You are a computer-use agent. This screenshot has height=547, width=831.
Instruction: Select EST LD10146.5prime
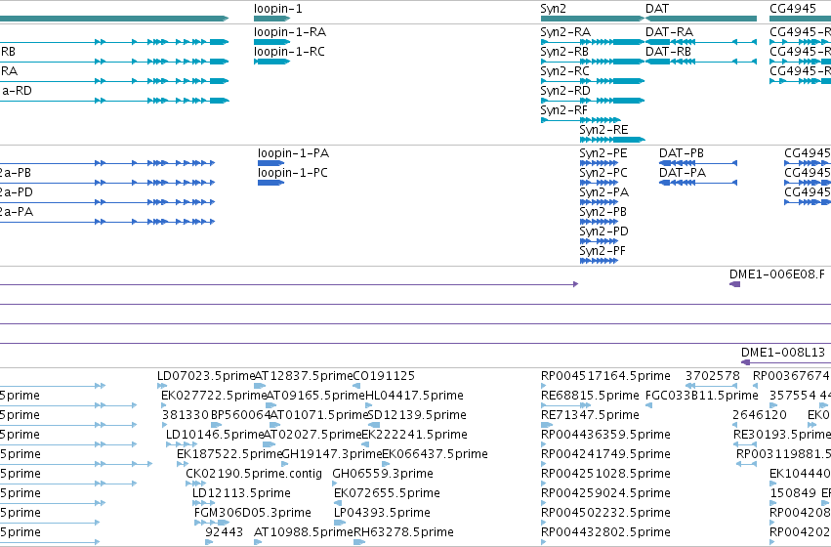(182, 444)
